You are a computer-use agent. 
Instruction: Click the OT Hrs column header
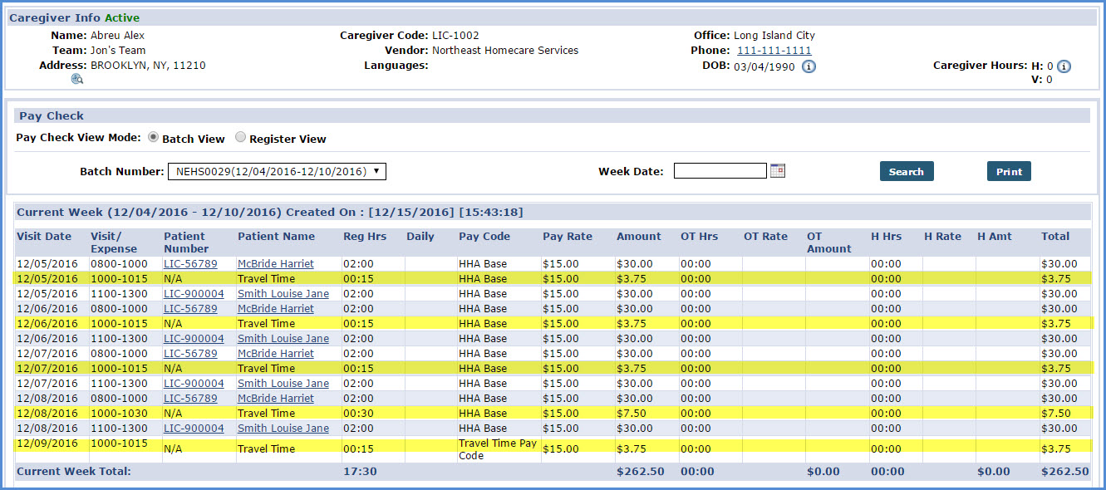700,237
